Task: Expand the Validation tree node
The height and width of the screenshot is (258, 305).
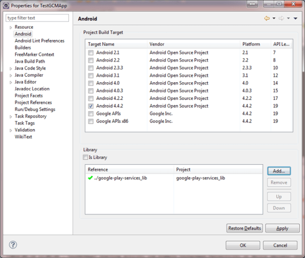Action: (x=10, y=130)
